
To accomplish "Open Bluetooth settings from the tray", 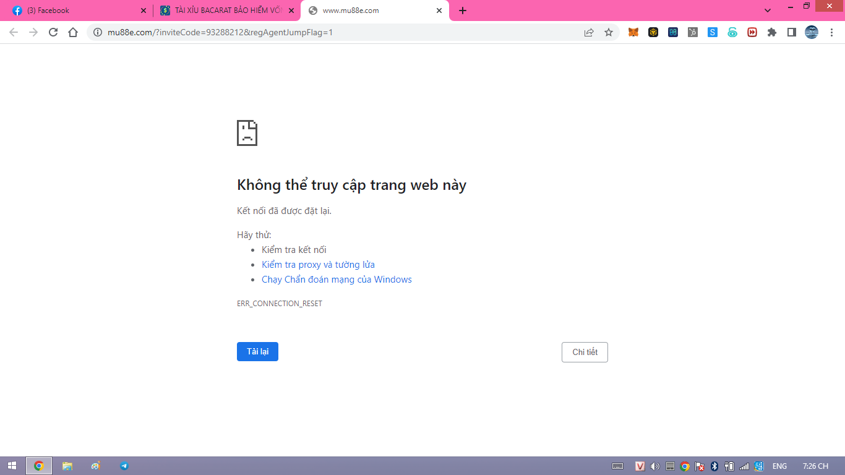I will (714, 466).
